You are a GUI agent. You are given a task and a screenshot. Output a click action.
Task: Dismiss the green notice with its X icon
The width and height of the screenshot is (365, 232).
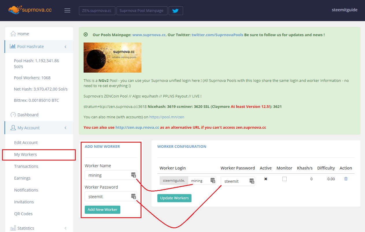coord(86,34)
